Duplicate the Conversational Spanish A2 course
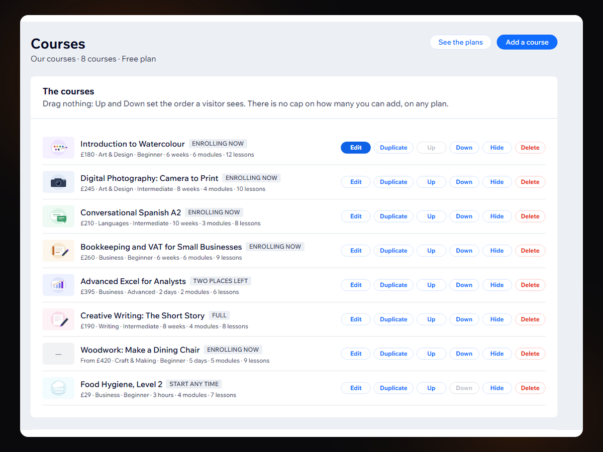603x452 pixels. (x=393, y=216)
